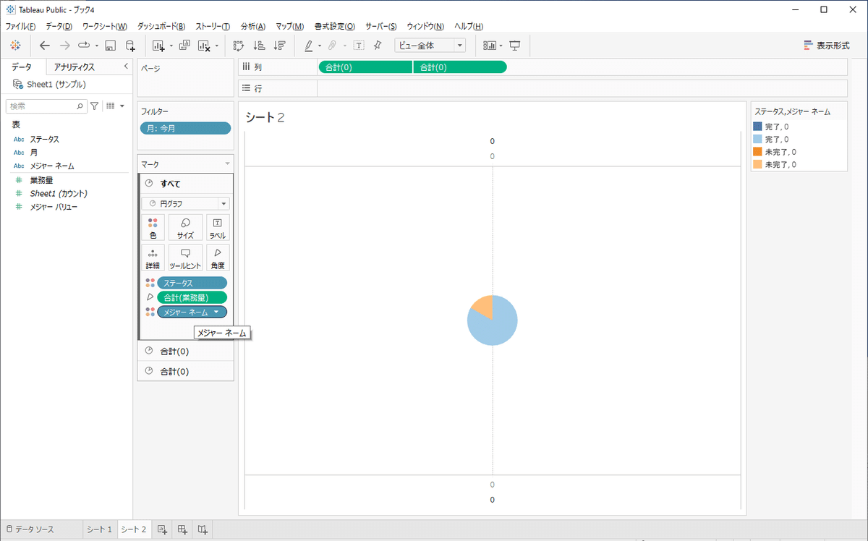Click the ラベル label button
This screenshot has width=868, height=541.
(x=218, y=227)
